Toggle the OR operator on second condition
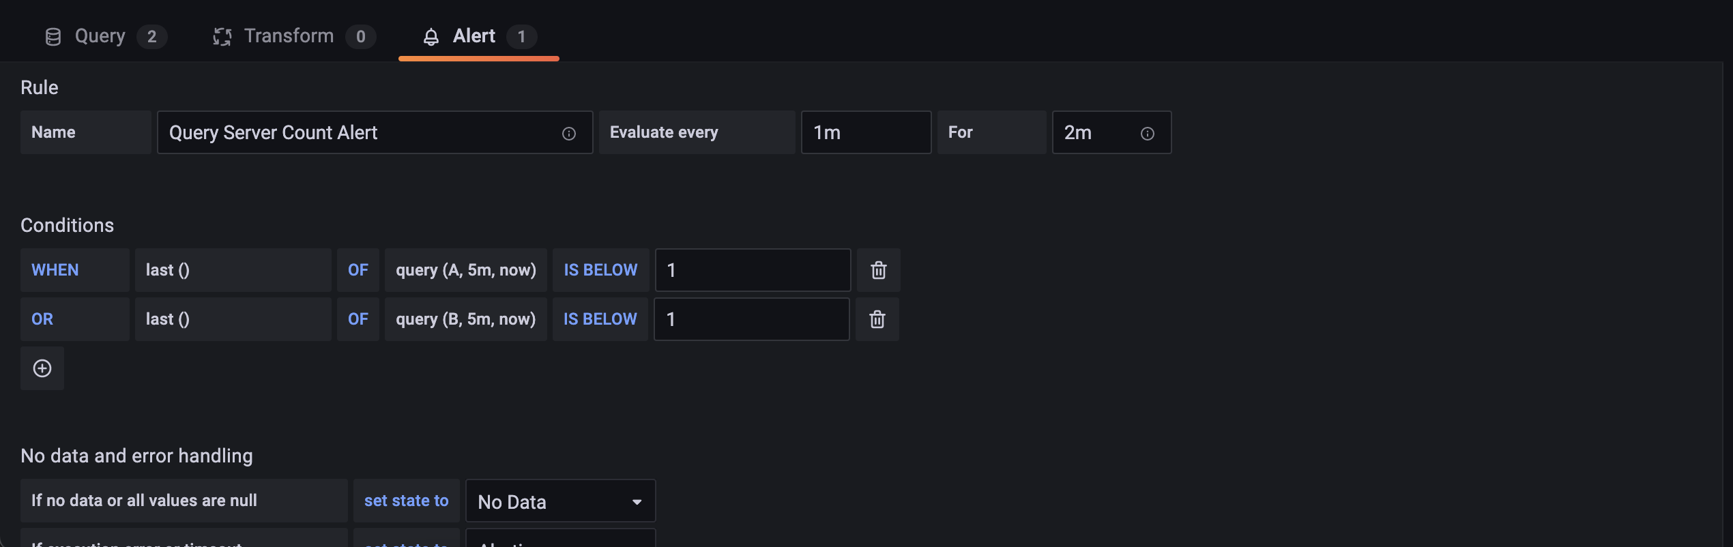1733x547 pixels. [42, 319]
